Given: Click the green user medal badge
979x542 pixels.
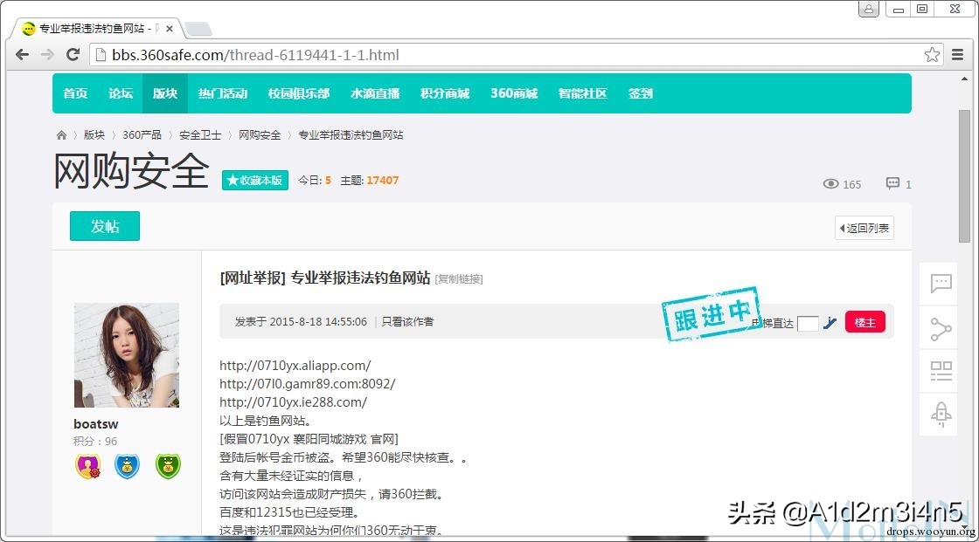Looking at the screenshot, I should click(x=167, y=466).
